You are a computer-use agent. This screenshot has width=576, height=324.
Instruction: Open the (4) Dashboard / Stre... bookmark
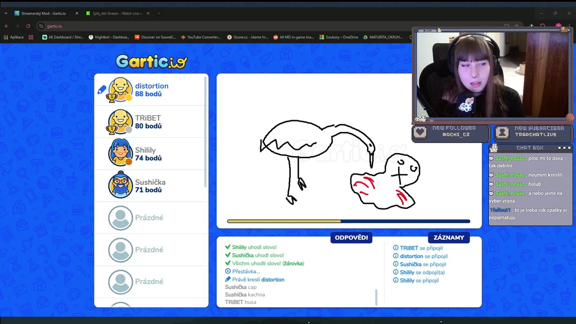(x=63, y=37)
